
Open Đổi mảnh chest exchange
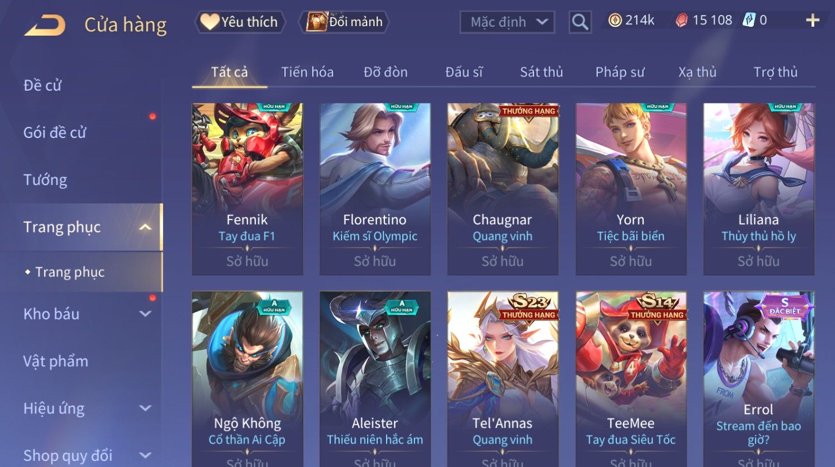[344, 22]
